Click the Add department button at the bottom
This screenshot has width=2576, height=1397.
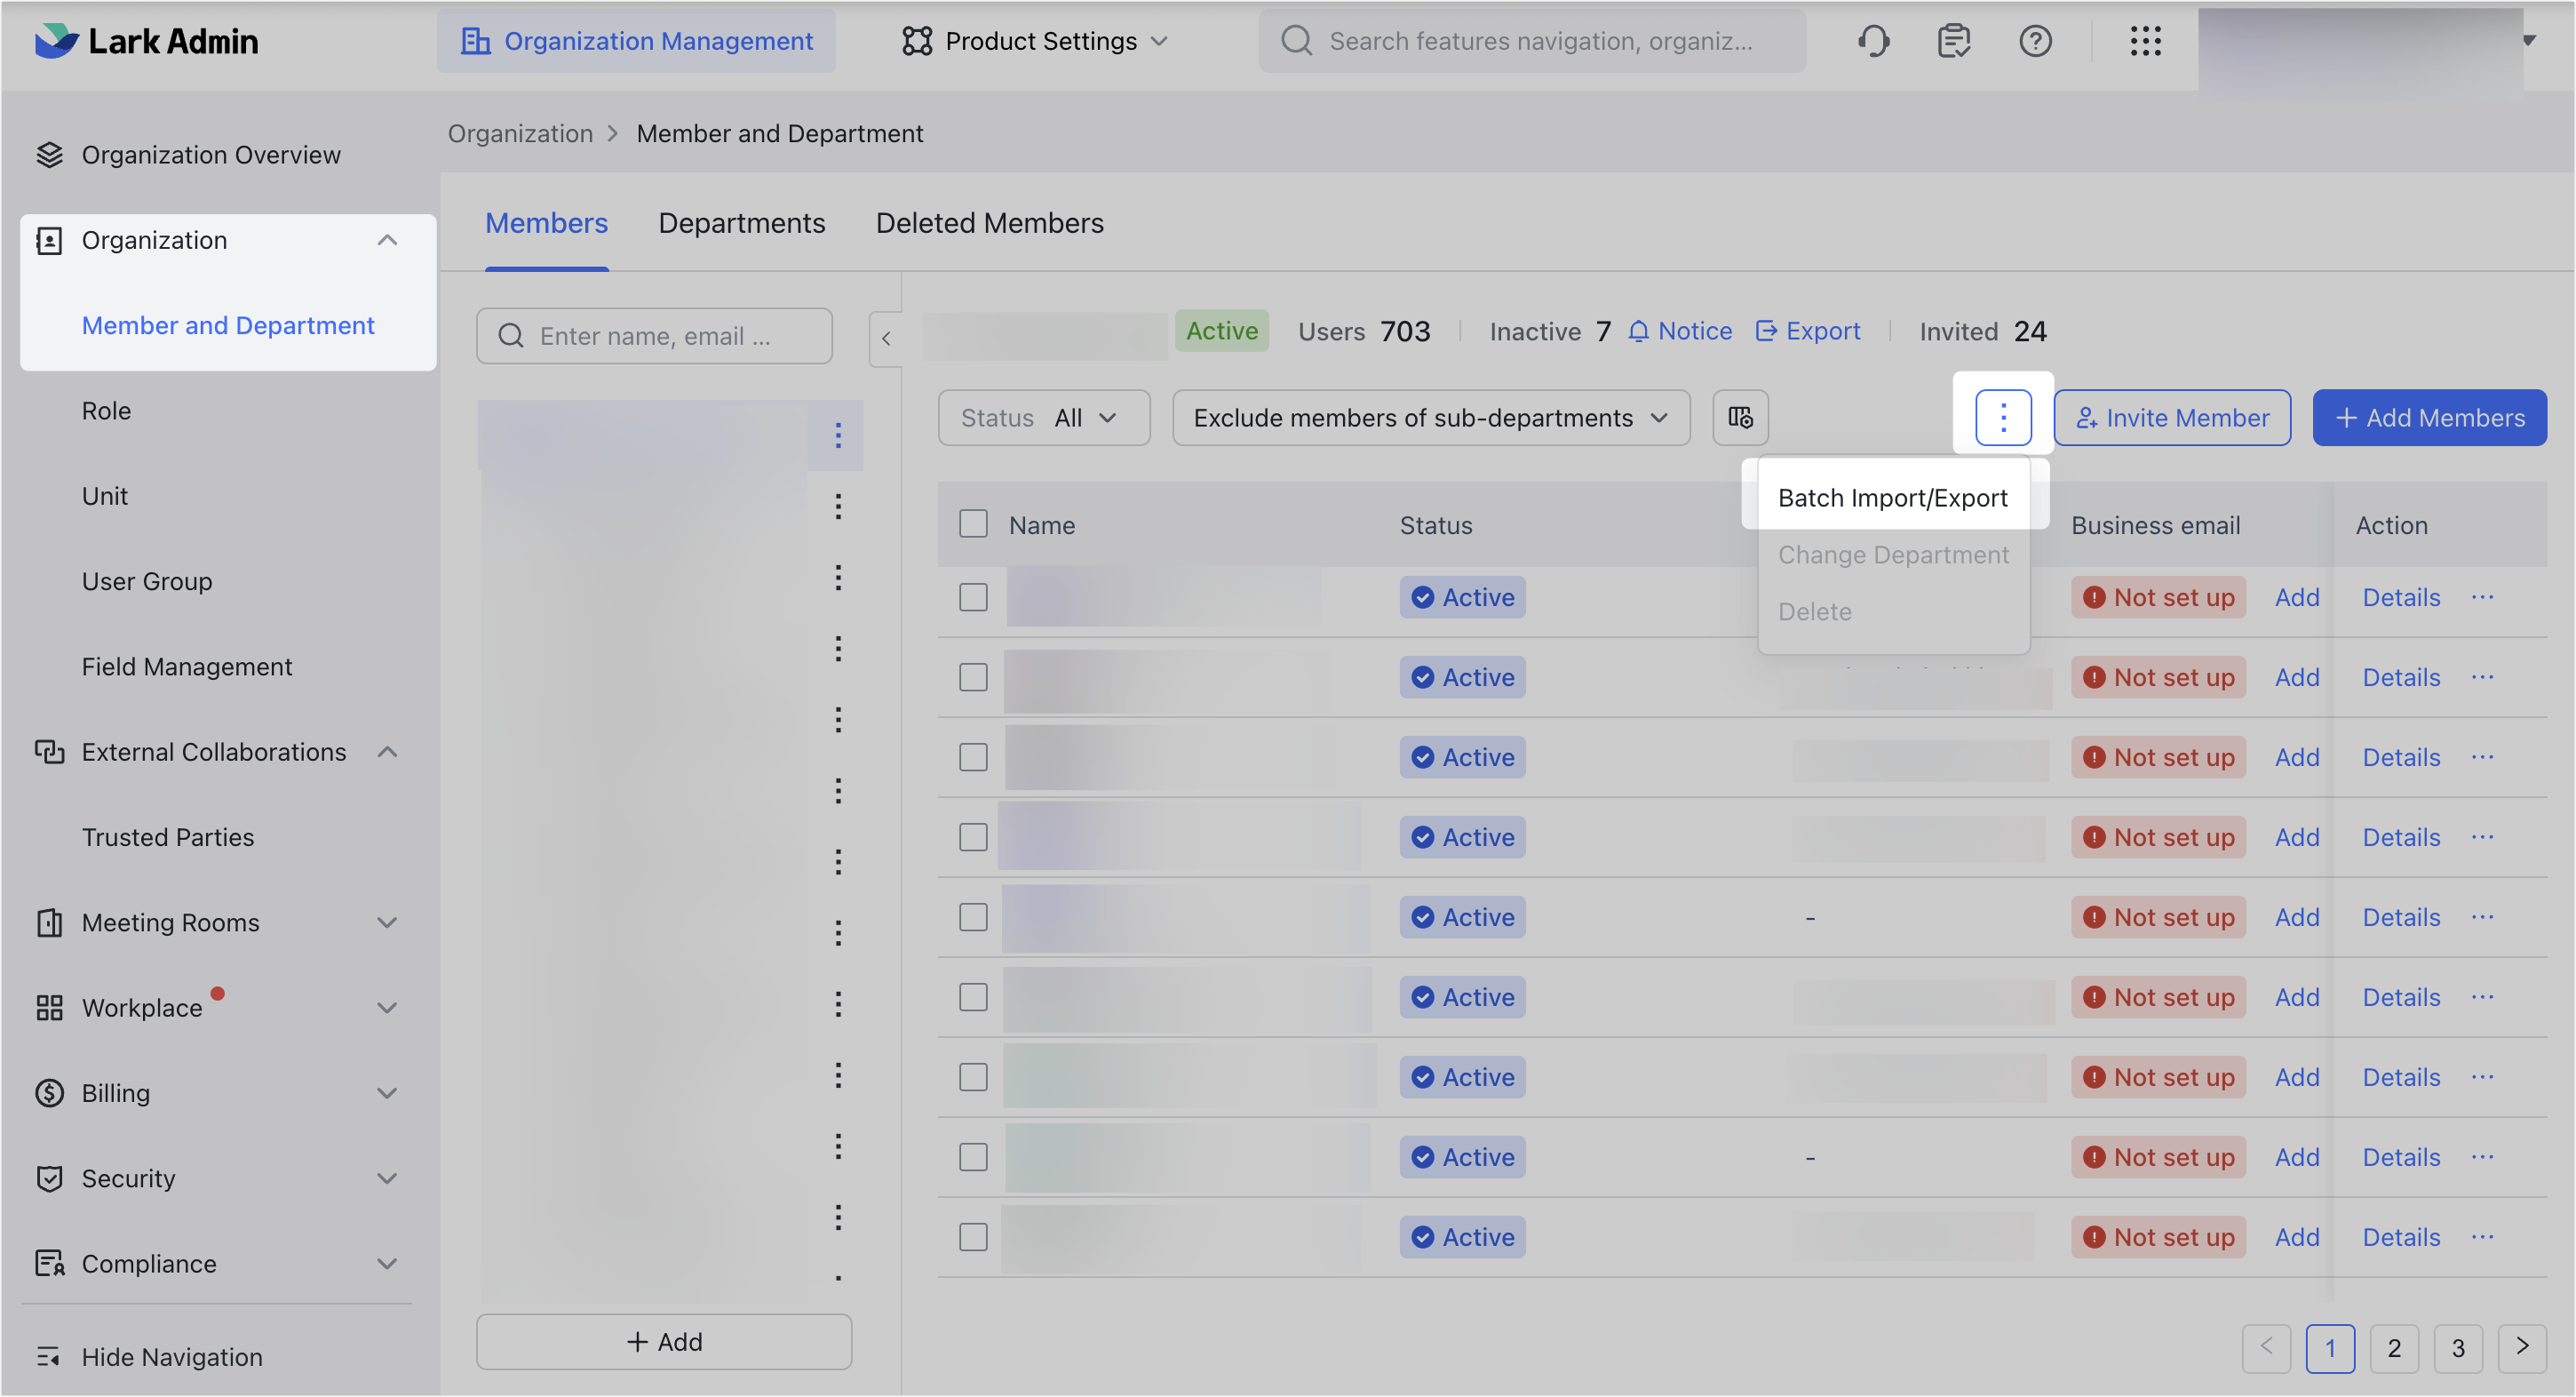point(664,1342)
